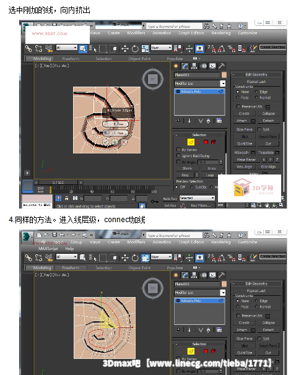Open Modifiers menu in upper screenshot
This screenshot has width=296, height=375.
coord(136,33)
